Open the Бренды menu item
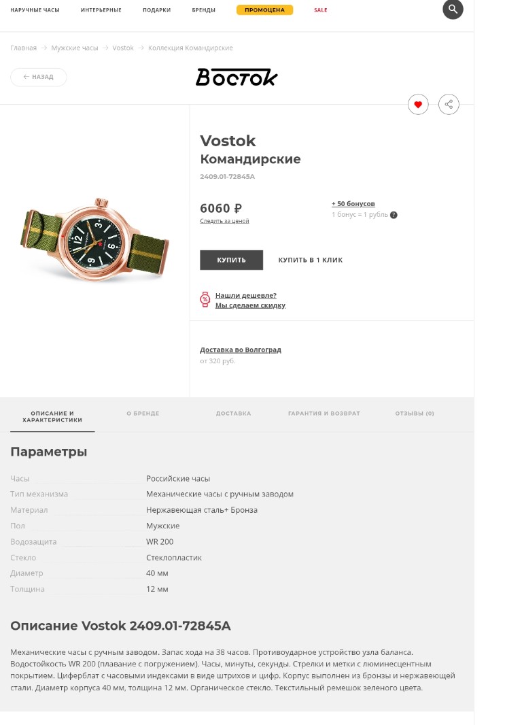The width and height of the screenshot is (505, 725). (204, 10)
